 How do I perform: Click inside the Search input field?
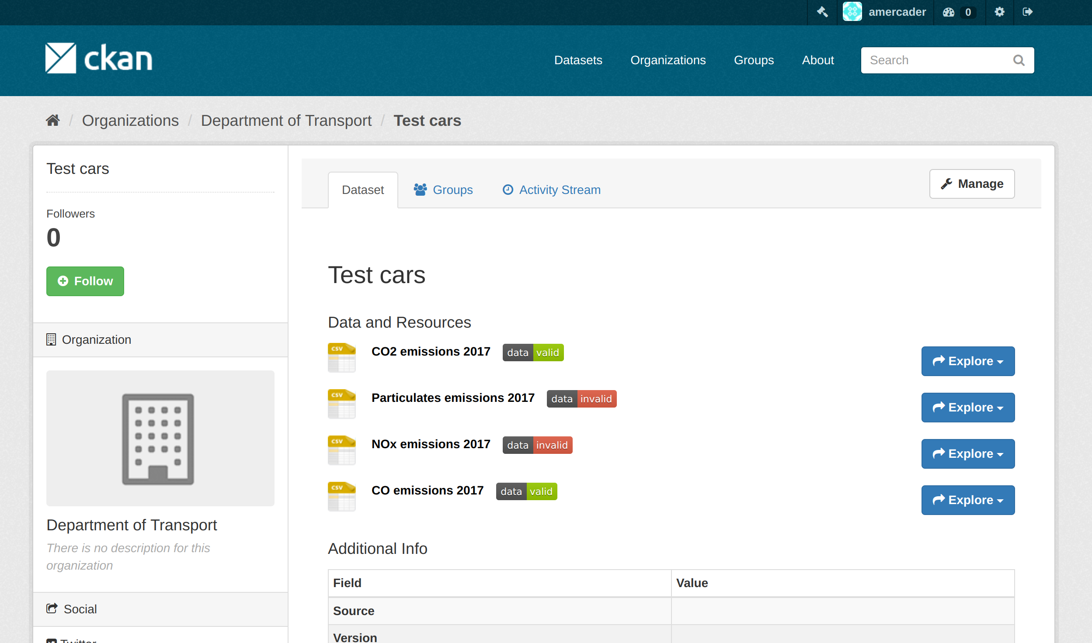tap(927, 60)
